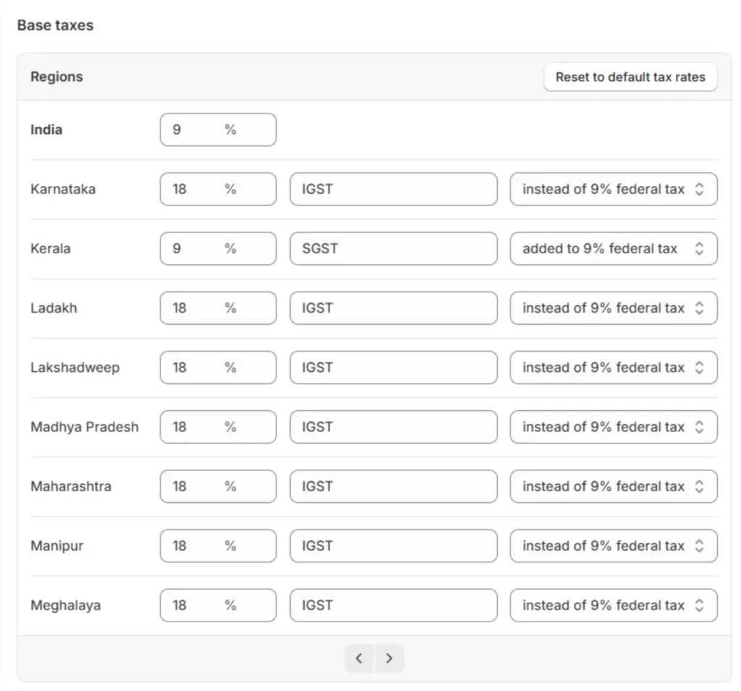Expand Ladakh tax type dropdown
The height and width of the screenshot is (691, 741).
pyautogui.click(x=614, y=308)
